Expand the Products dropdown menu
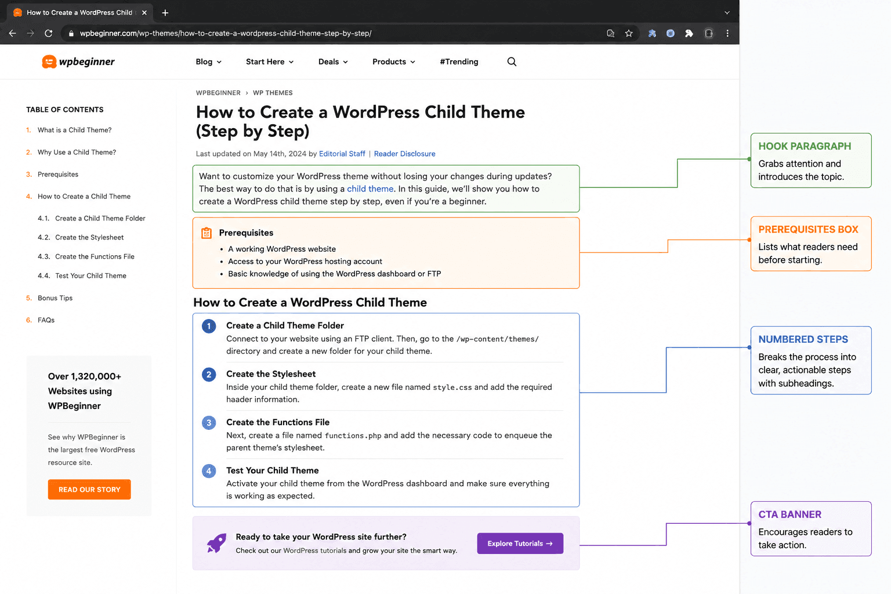This screenshot has height=594, width=891. click(x=394, y=61)
